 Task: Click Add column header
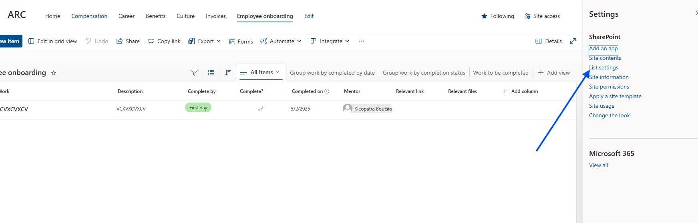521,91
